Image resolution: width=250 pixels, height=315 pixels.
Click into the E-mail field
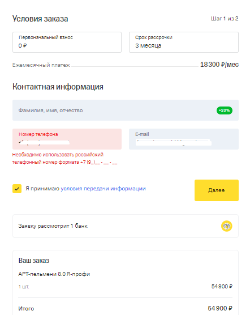click(x=184, y=139)
